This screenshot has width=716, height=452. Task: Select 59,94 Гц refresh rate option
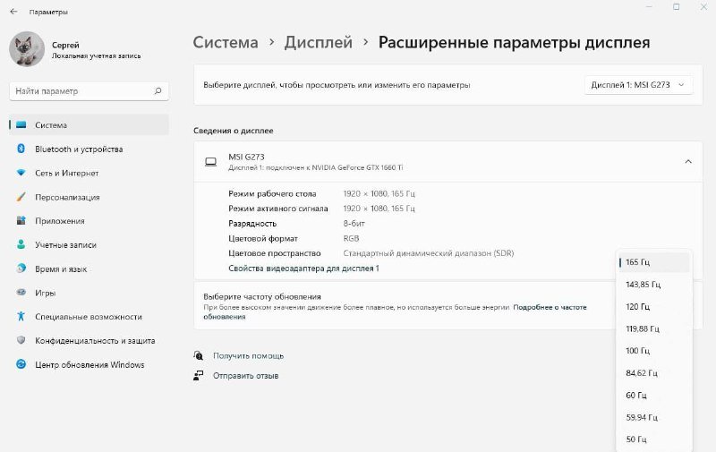pos(654,417)
